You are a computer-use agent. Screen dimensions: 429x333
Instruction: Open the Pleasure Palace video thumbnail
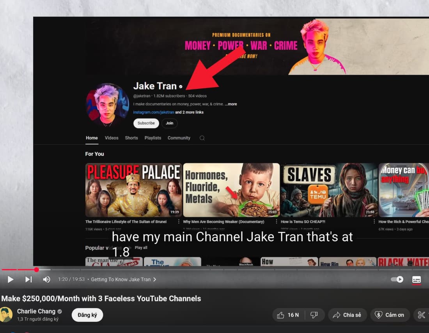pyautogui.click(x=133, y=190)
